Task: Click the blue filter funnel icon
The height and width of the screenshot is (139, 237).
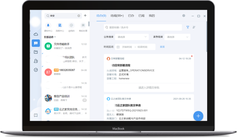Action: pyautogui.click(x=187, y=27)
